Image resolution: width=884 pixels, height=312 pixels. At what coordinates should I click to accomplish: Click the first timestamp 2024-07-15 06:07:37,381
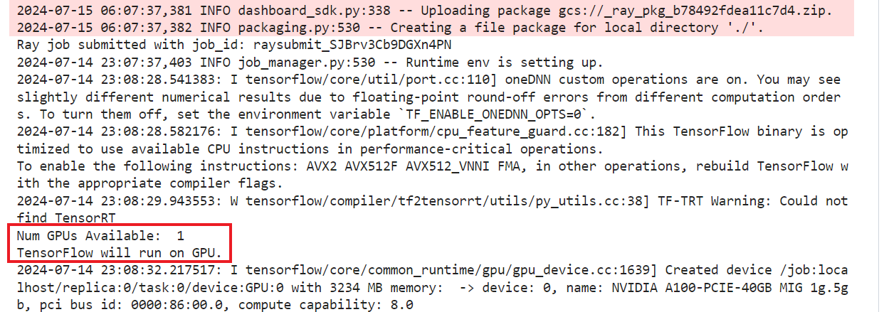coord(105,10)
